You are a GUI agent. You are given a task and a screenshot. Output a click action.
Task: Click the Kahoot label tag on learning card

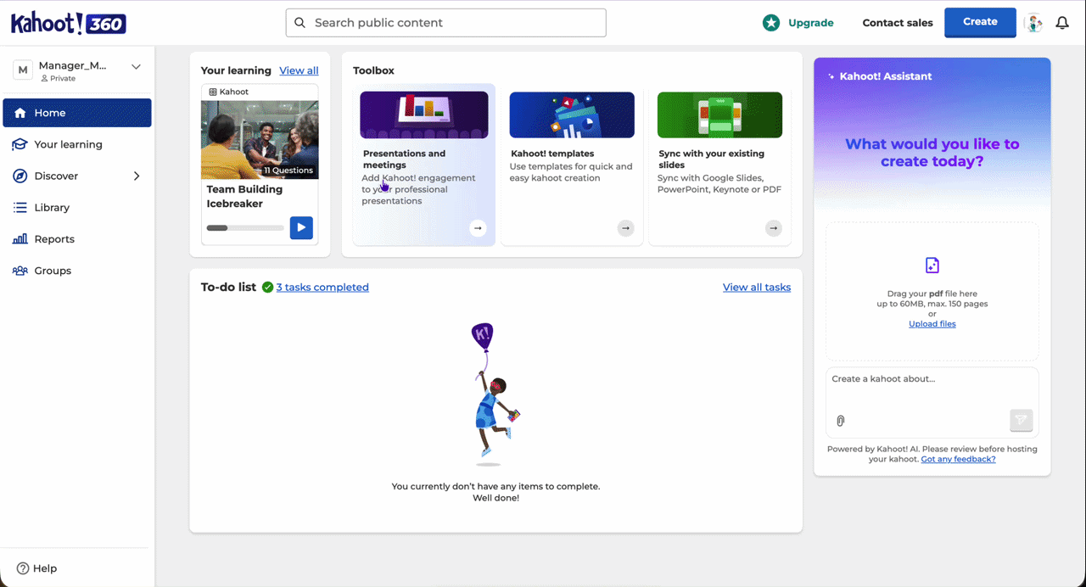[x=229, y=92]
